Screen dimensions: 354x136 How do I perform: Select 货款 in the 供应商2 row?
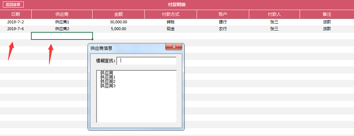[327, 29]
